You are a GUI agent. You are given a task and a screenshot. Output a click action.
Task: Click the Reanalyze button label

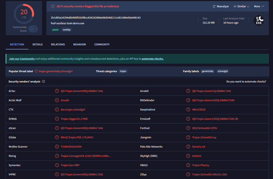coord(223,7)
